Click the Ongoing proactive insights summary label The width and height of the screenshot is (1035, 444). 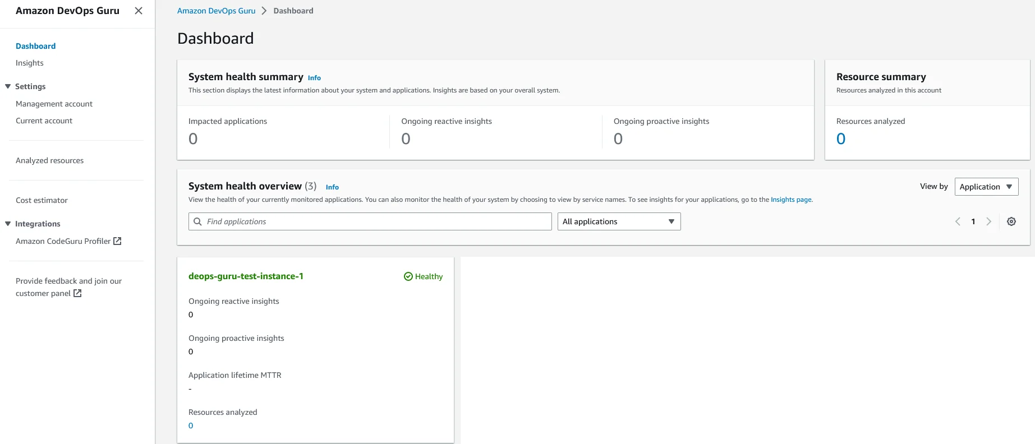coord(661,121)
